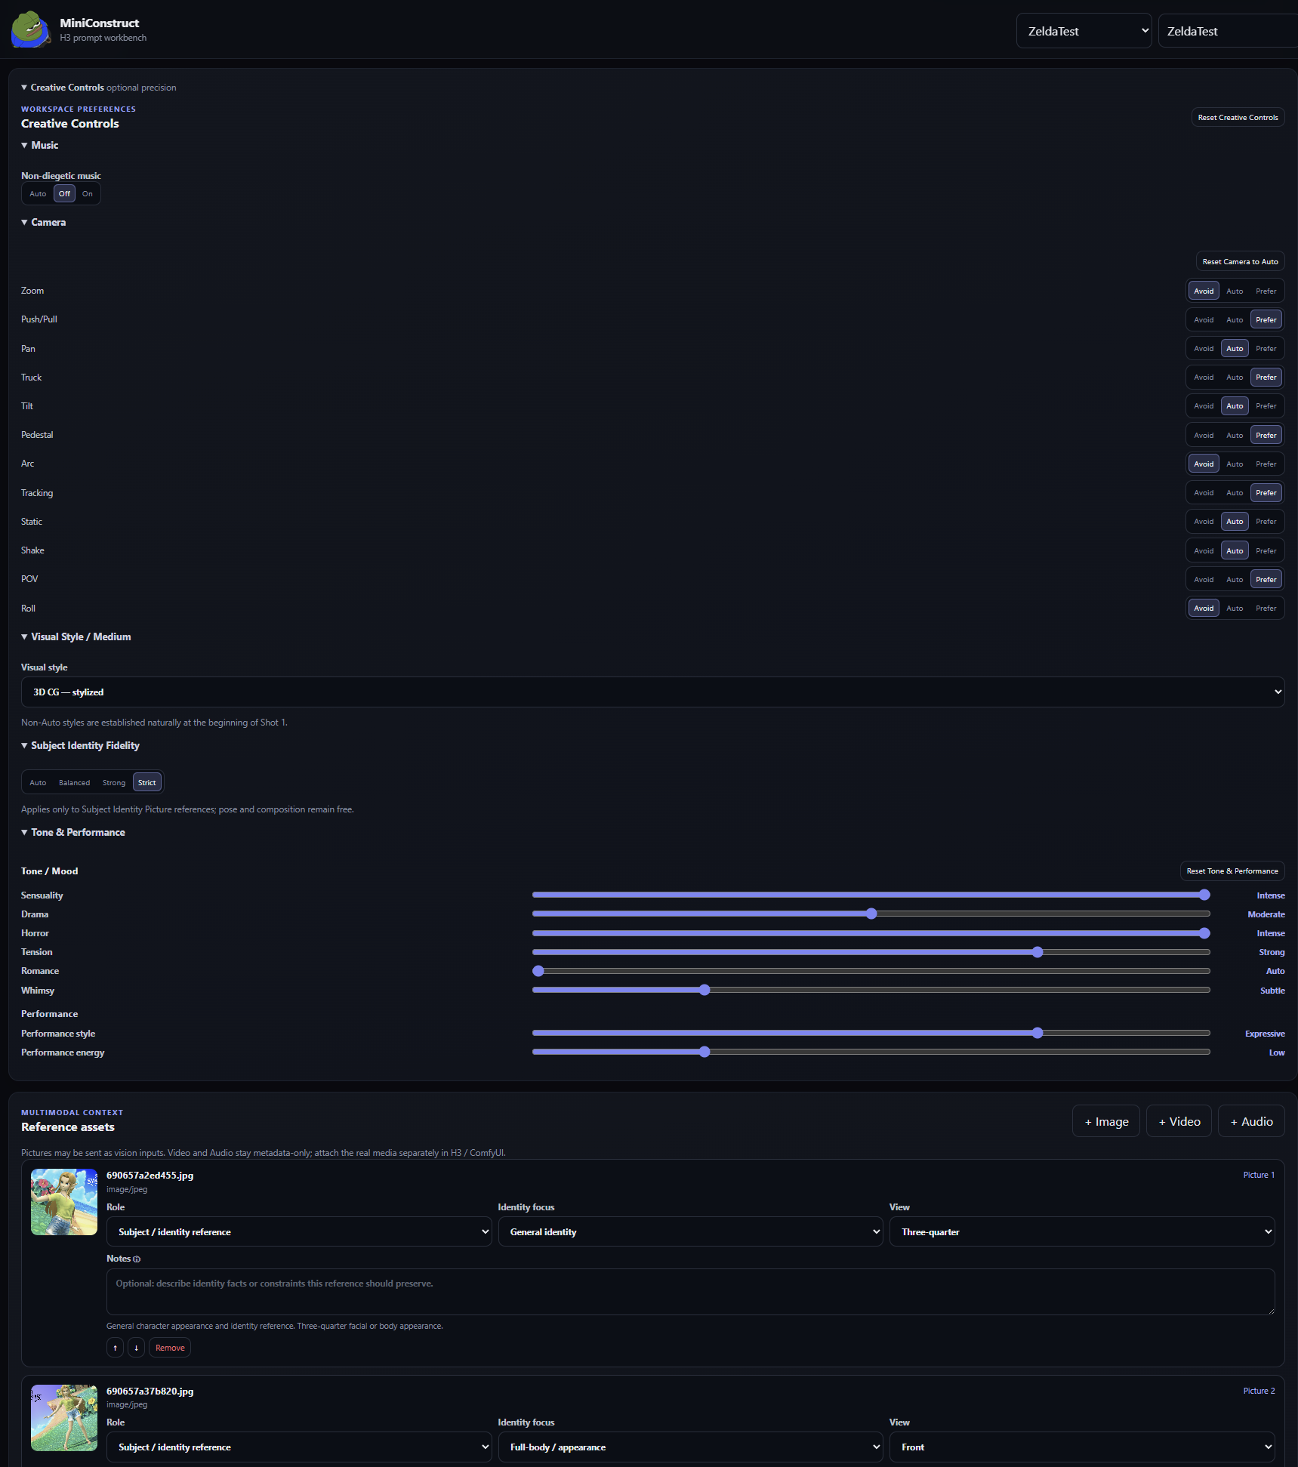The width and height of the screenshot is (1298, 1467).
Task: Open Role dropdown for Picture 1
Action: tap(299, 1232)
